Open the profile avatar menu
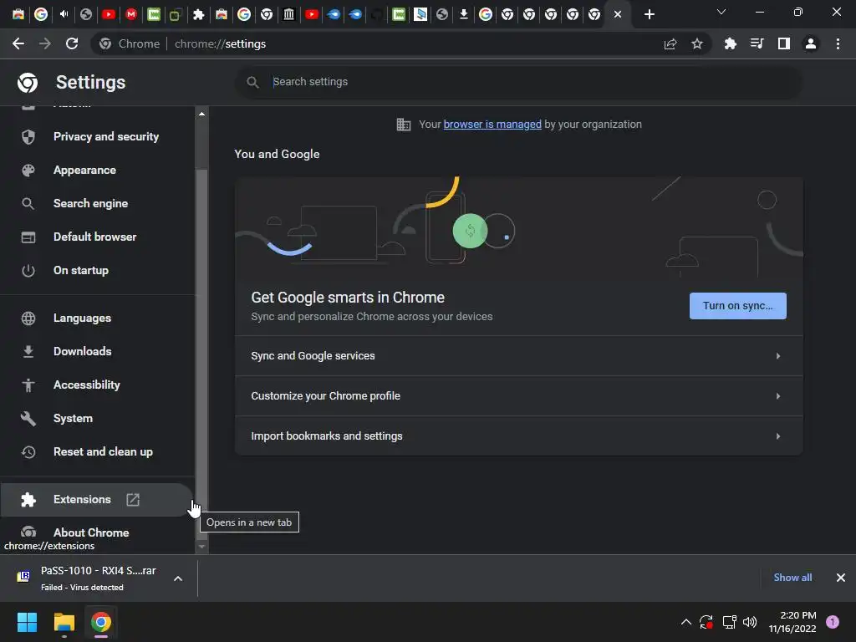Screen dimensions: 856x642 pyautogui.click(x=811, y=43)
